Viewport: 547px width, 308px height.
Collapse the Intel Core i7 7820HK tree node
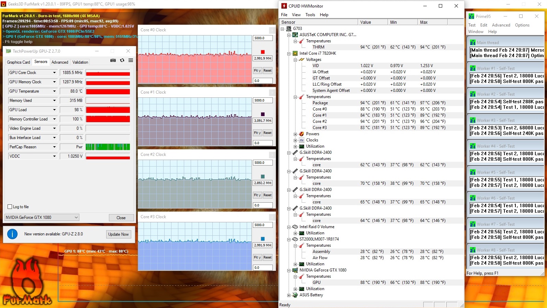(x=289, y=54)
